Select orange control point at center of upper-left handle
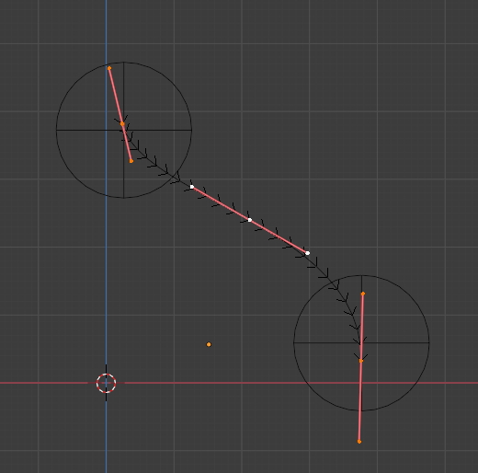Viewport: 478px width, 473px height. 122,124
